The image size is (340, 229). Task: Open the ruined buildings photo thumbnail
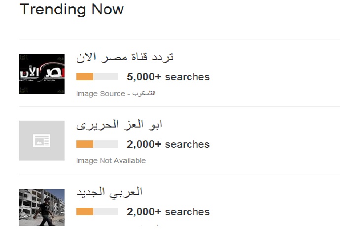(42, 207)
